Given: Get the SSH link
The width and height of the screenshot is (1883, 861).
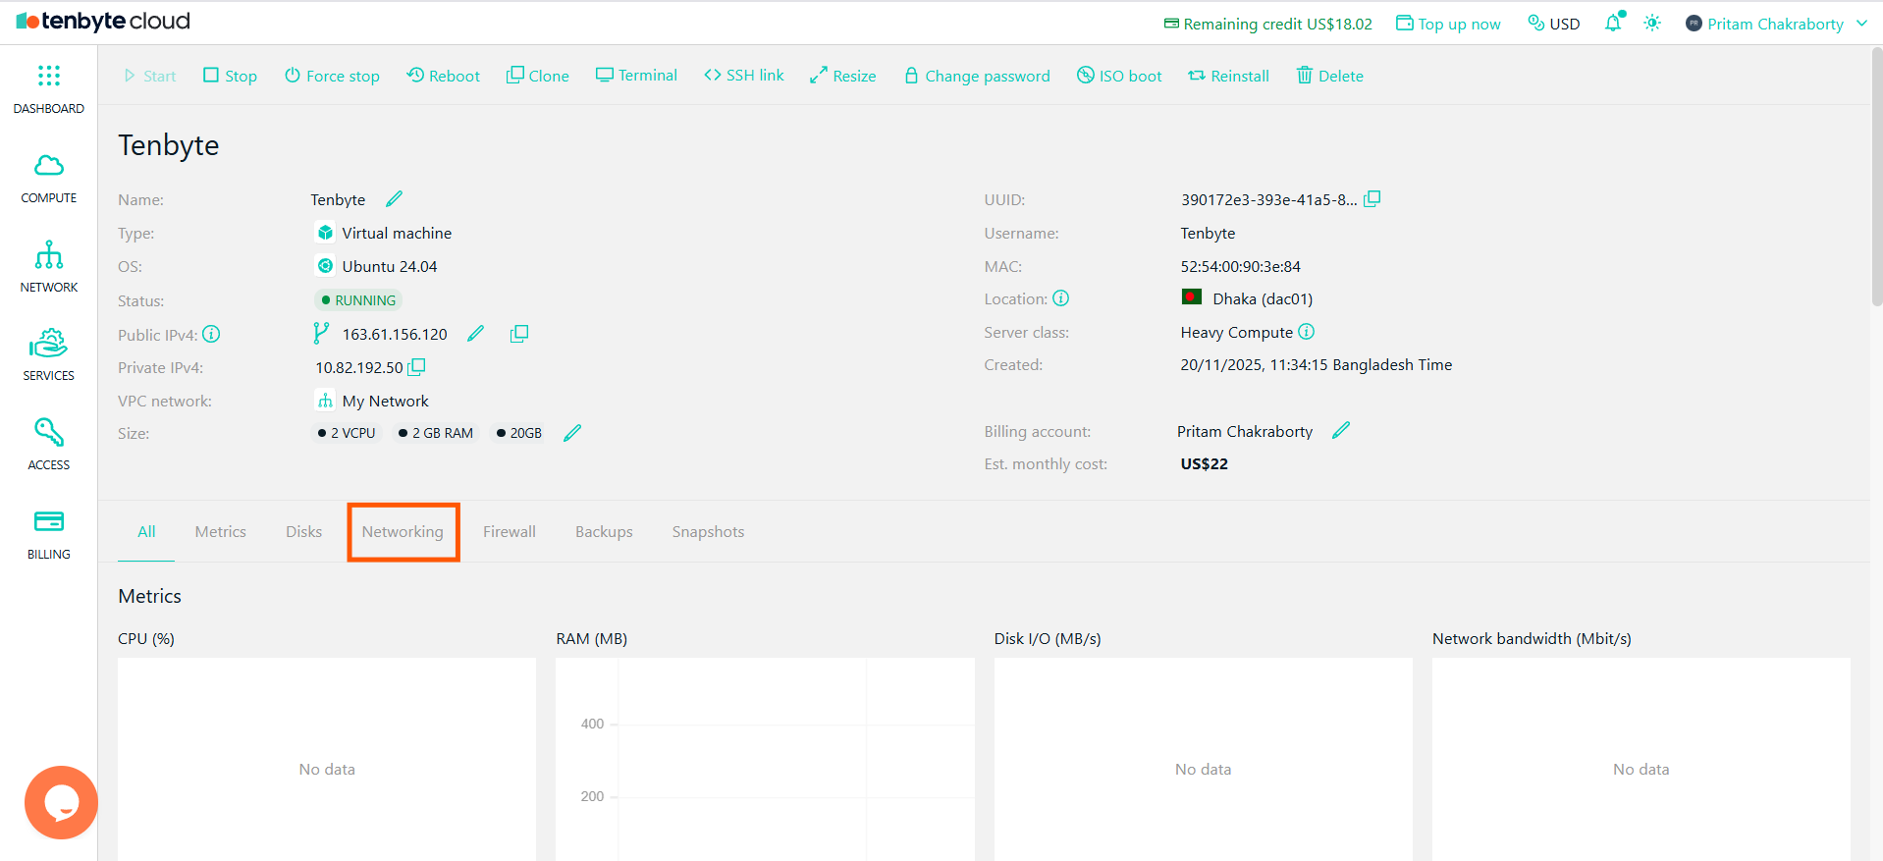Looking at the screenshot, I should [744, 76].
